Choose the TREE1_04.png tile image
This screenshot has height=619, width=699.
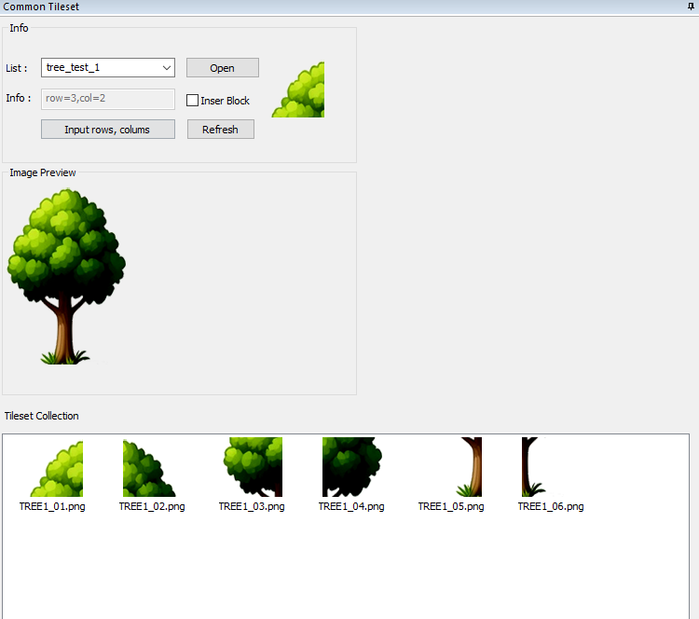(351, 467)
